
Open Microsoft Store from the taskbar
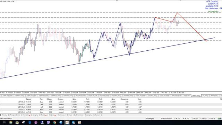[17, 123]
